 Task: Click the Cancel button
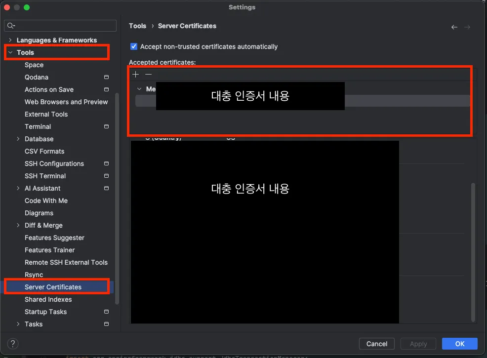coord(377,344)
